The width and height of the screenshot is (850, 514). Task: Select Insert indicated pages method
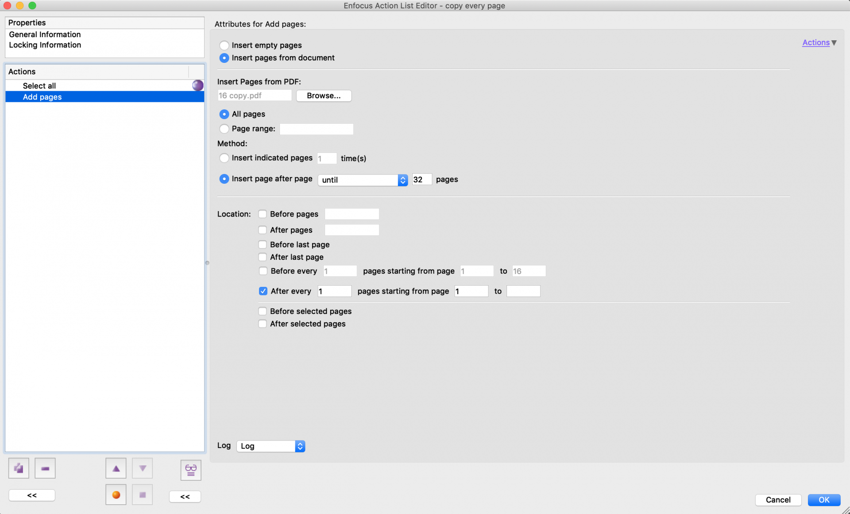point(224,158)
